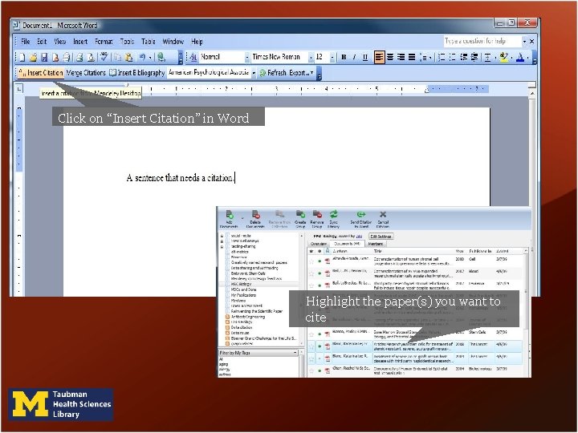
Task: Run the spelling and grammar check icon
Action: click(x=104, y=57)
